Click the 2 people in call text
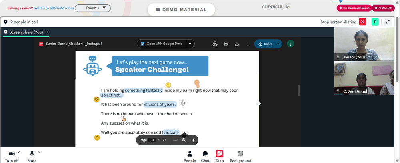Screen dimensions: 400x163 click(24, 22)
